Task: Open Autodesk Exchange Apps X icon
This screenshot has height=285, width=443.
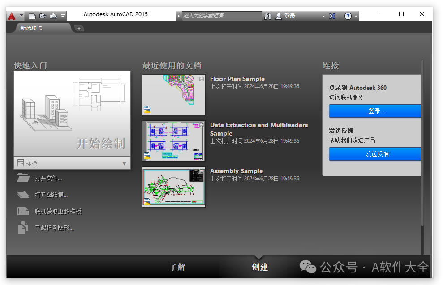Action: coord(332,16)
